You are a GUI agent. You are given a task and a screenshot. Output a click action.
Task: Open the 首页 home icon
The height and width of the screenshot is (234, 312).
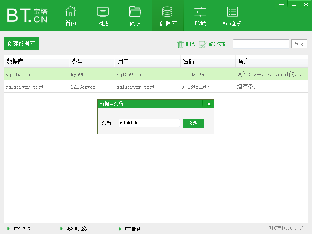pos(71,15)
